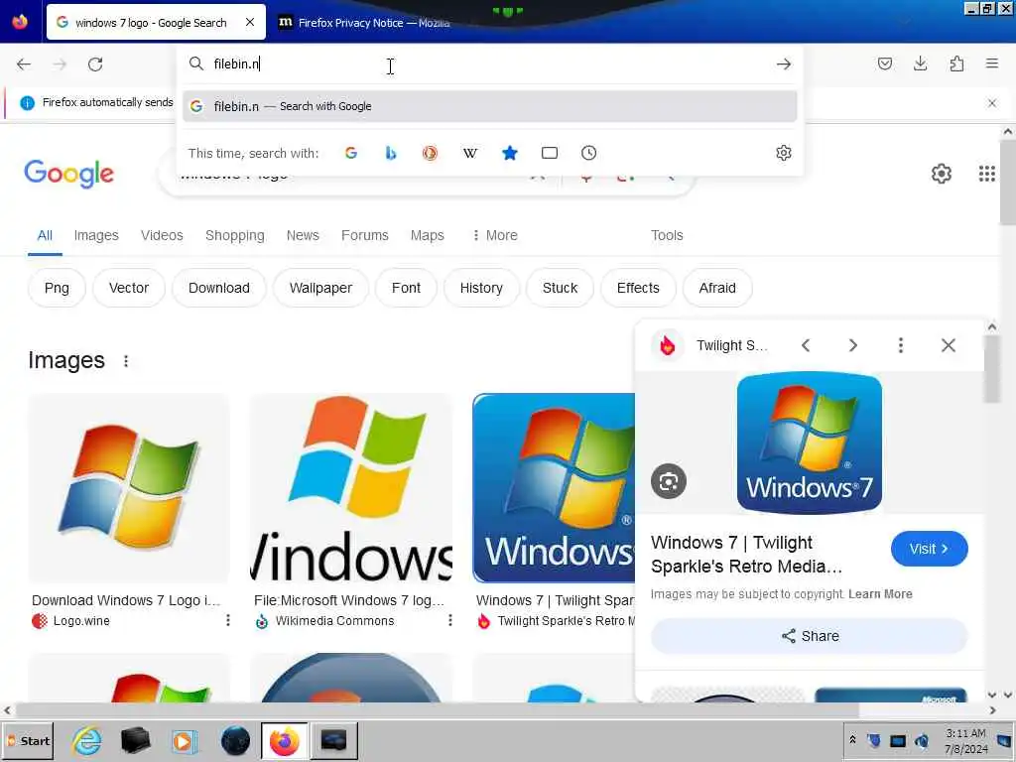Image resolution: width=1016 pixels, height=762 pixels.
Task: Open the Extensions puzzle icon
Action: click(956, 63)
